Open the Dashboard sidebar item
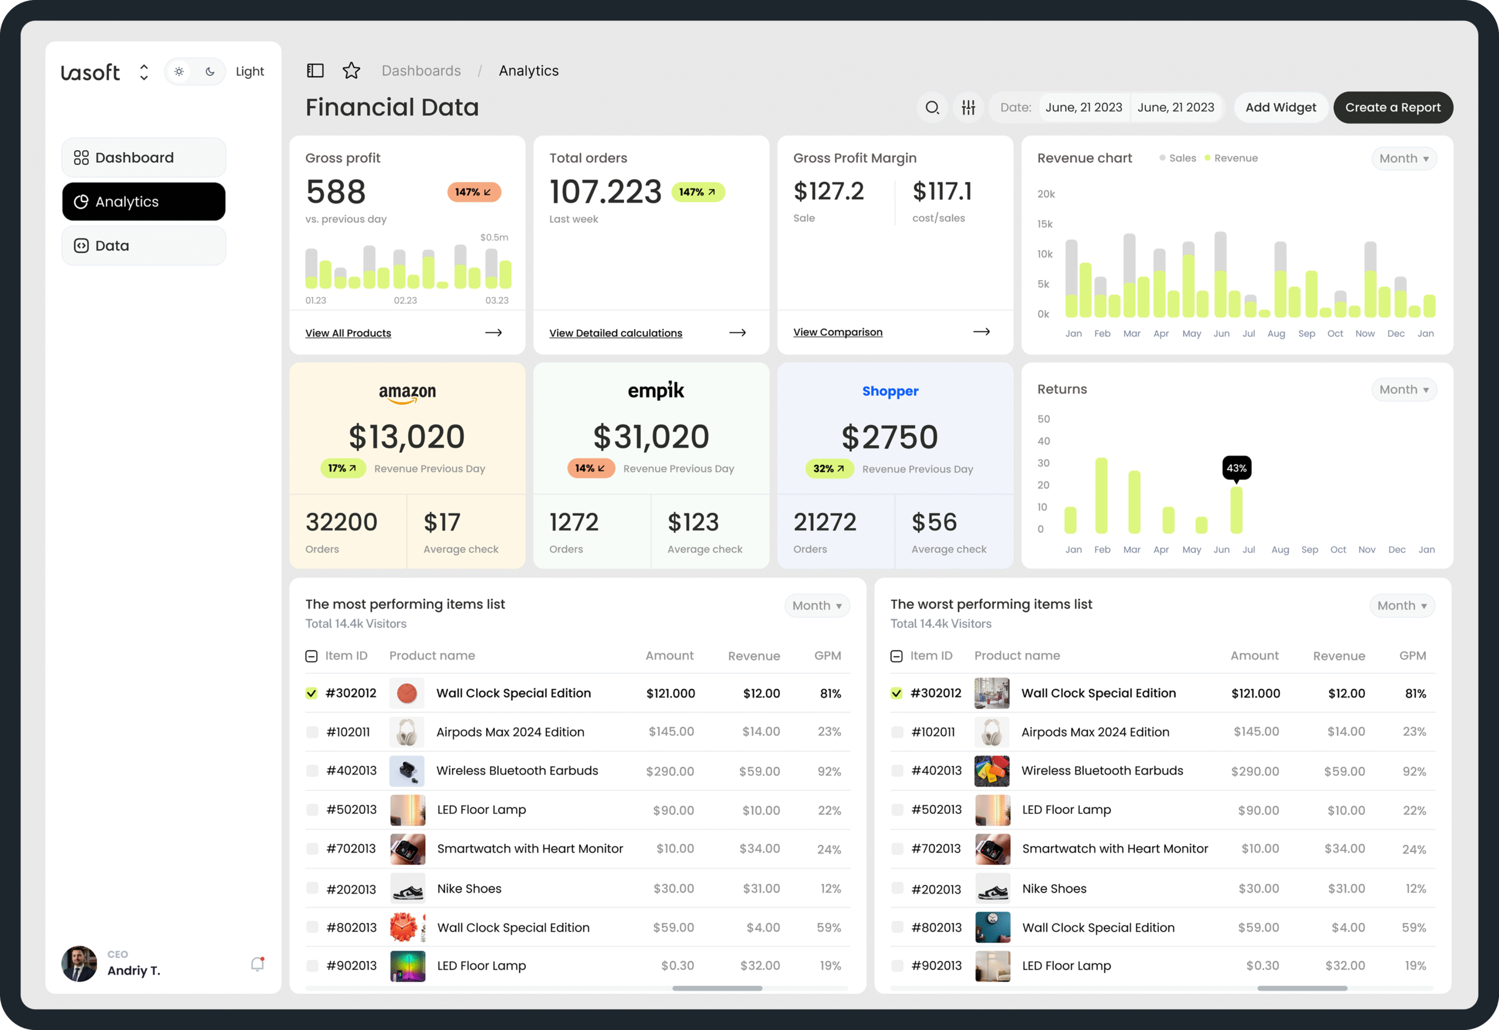The height and width of the screenshot is (1030, 1499). click(143, 158)
